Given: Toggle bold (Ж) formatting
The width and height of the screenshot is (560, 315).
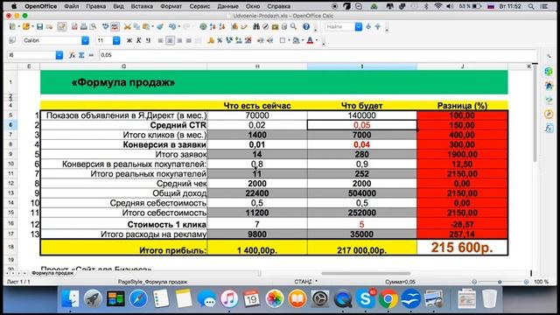Looking at the screenshot, I should click(129, 40).
